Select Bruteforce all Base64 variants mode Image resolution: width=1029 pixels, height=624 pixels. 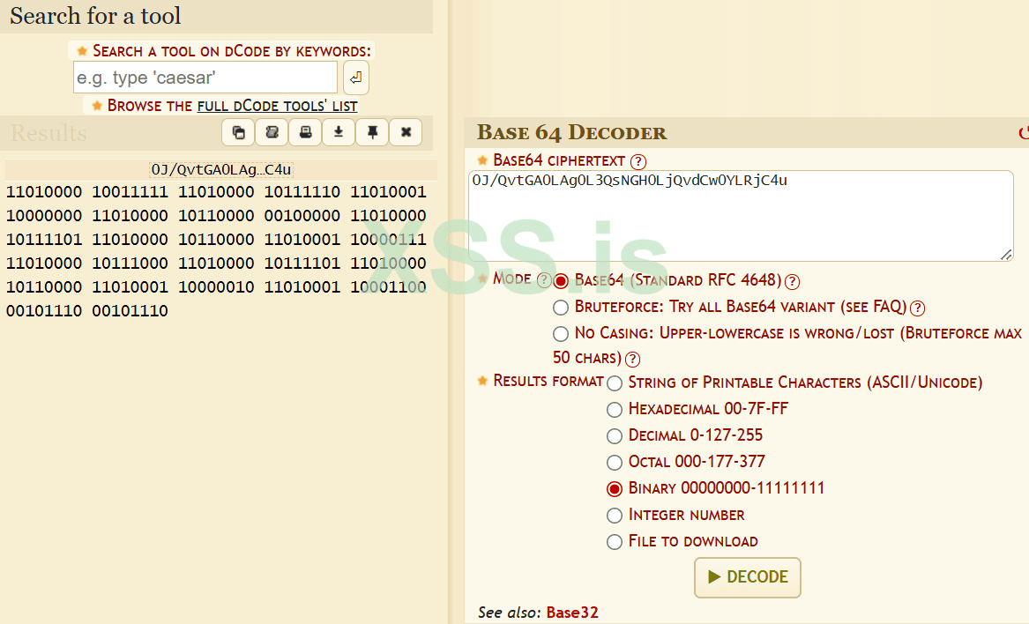pos(561,307)
